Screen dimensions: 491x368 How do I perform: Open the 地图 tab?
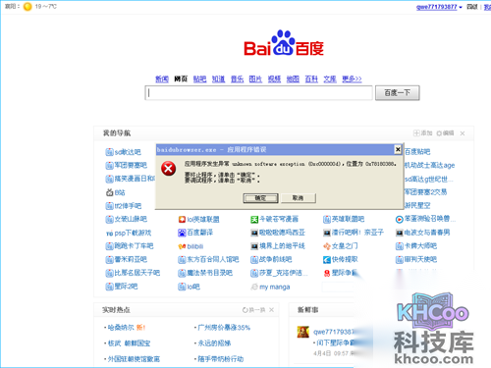click(293, 79)
